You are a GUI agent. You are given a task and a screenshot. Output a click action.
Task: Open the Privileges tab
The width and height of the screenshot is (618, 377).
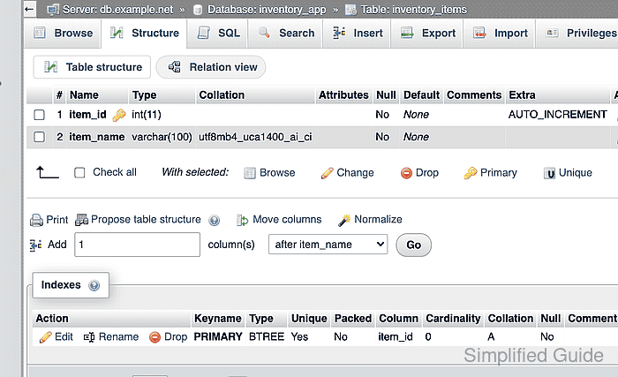tap(579, 34)
